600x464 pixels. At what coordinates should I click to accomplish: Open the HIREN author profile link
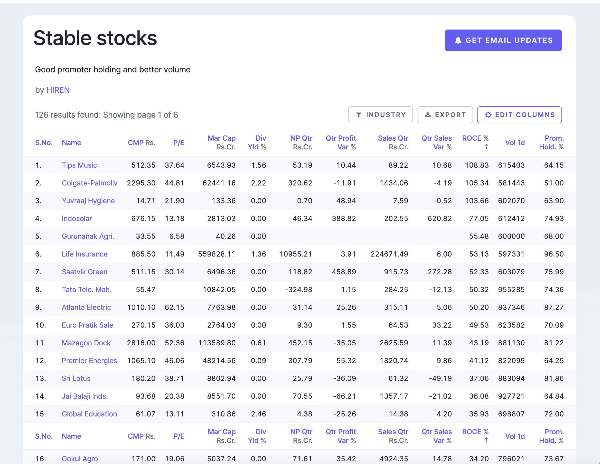click(x=58, y=90)
